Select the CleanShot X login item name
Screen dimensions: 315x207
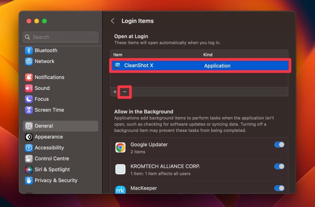point(139,65)
